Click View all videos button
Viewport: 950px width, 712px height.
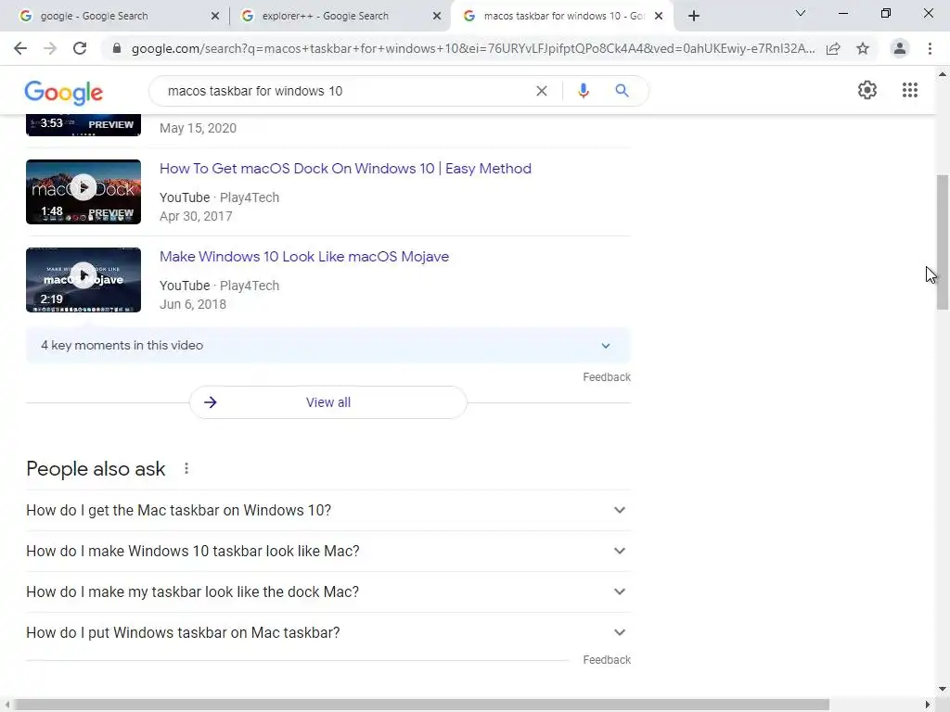point(328,402)
